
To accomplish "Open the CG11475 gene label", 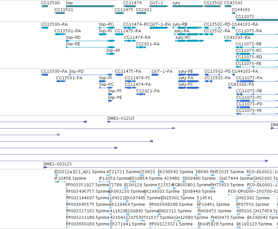I will 124,10.
